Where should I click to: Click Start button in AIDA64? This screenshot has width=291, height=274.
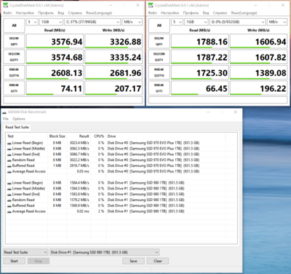click(x=14, y=261)
